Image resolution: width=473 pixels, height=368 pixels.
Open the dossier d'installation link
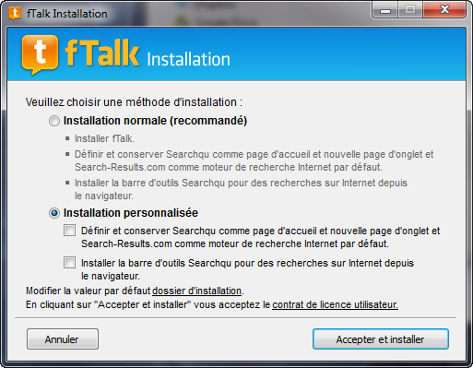pos(196,291)
